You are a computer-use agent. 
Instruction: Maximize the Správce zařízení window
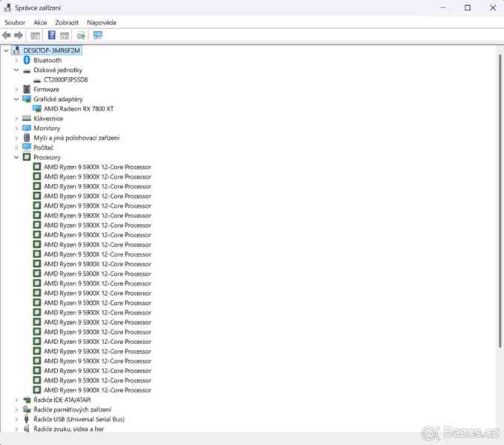(468, 7)
